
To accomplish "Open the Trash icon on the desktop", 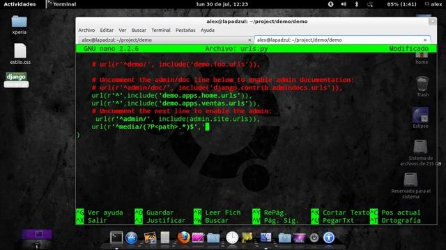I will coord(422,87).
